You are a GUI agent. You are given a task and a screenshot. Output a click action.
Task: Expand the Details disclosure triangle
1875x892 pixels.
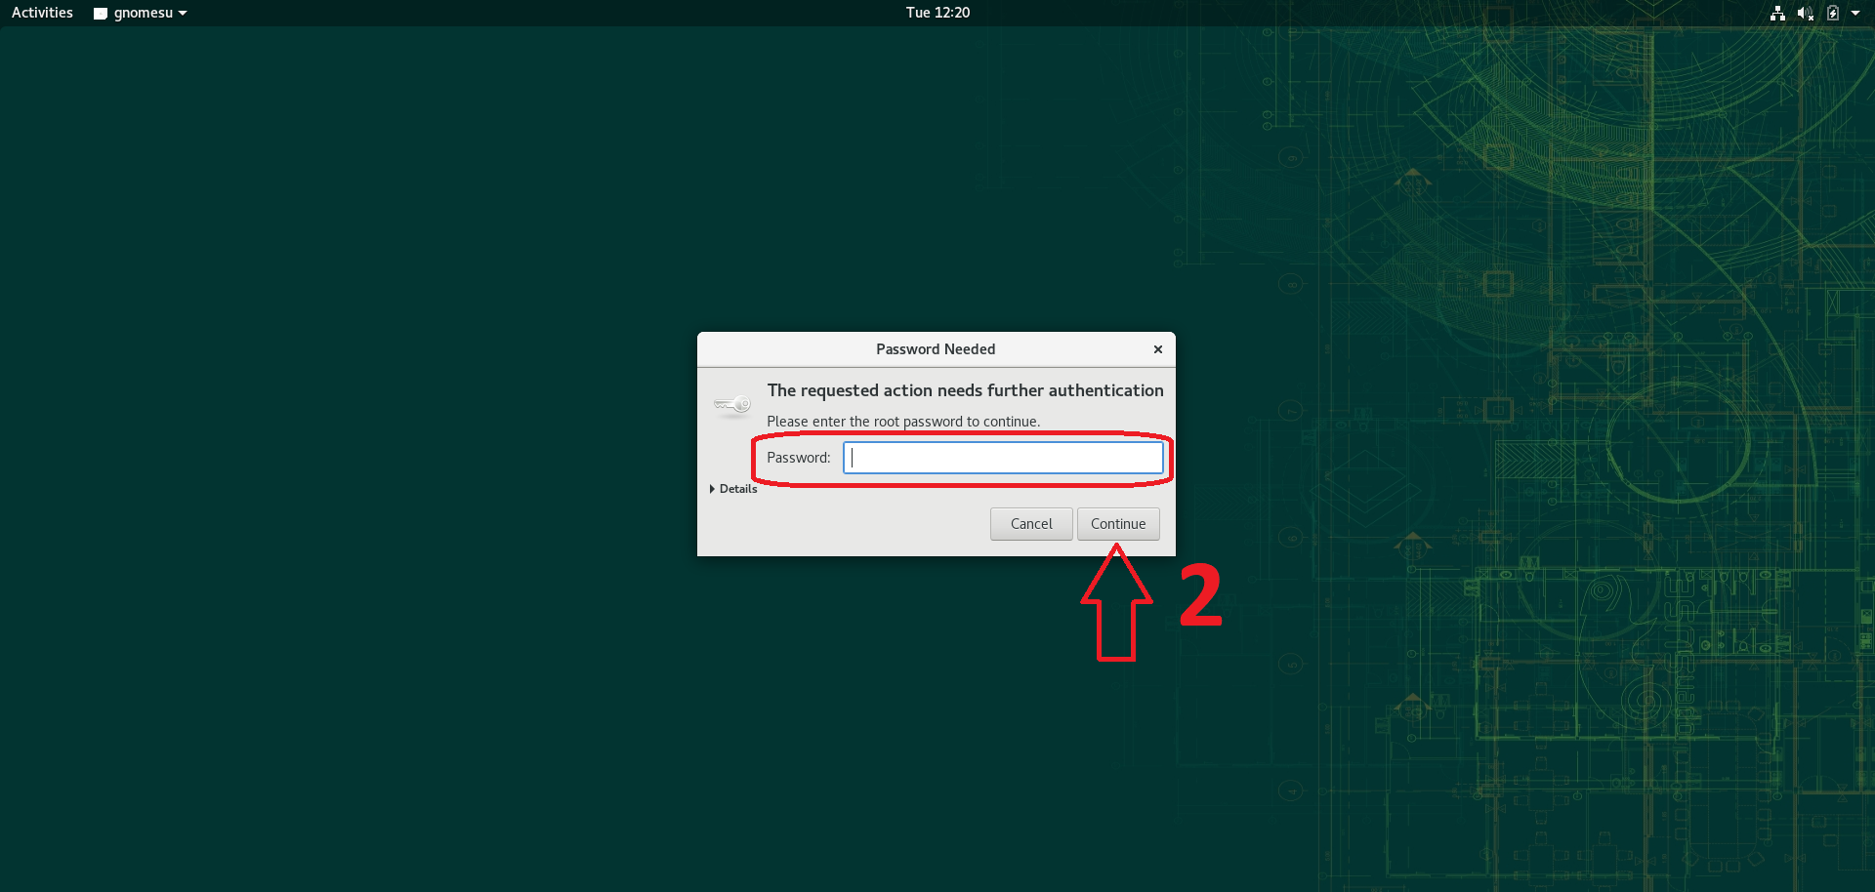coord(712,489)
